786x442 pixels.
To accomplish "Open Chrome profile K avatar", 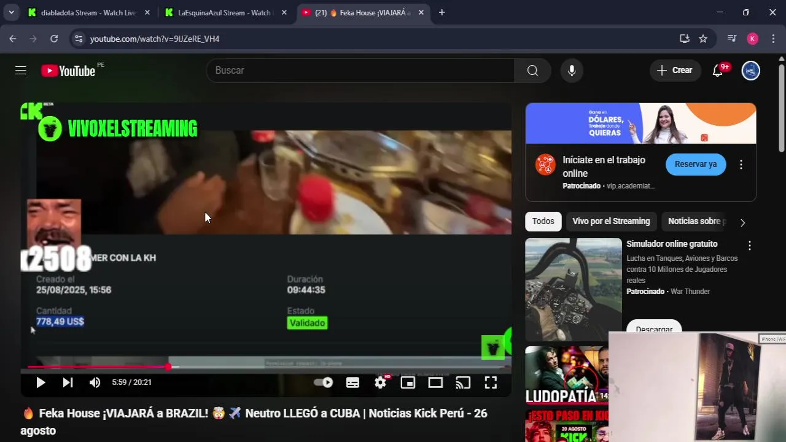I will click(x=752, y=39).
